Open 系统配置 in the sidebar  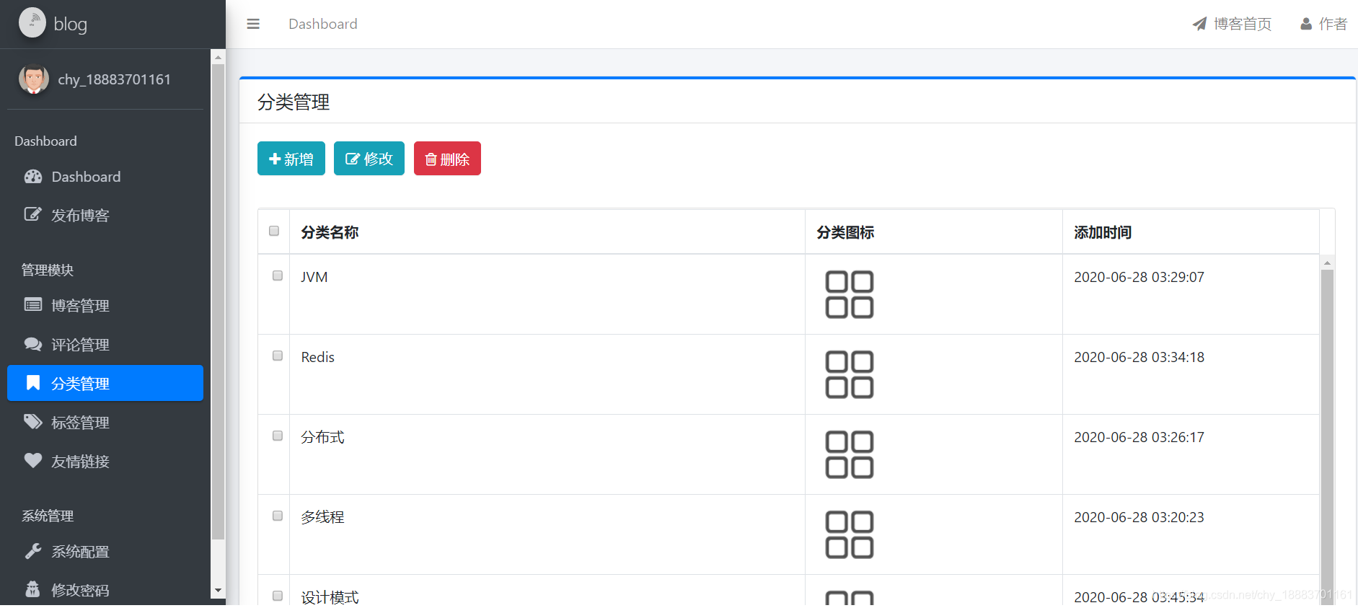click(x=105, y=552)
